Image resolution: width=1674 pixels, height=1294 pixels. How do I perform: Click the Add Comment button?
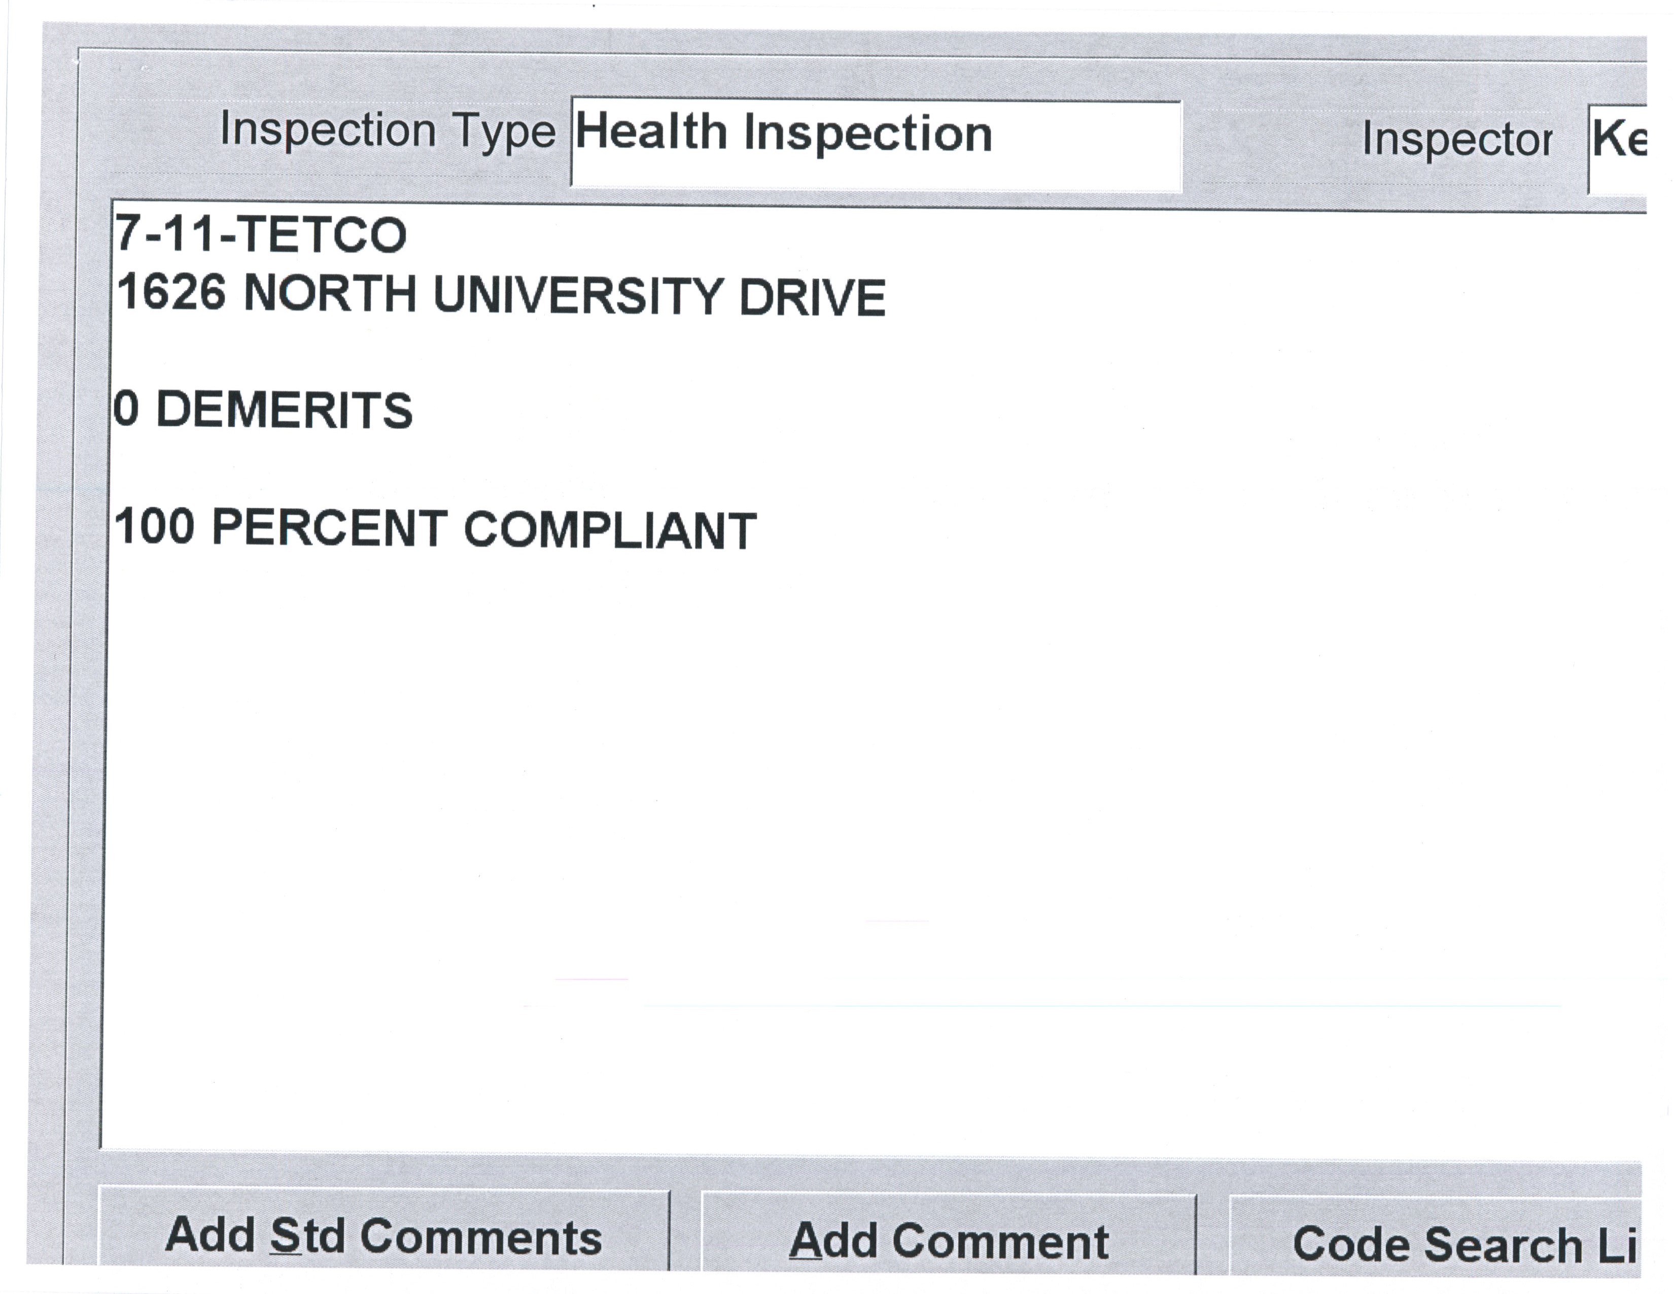pos(949,1240)
